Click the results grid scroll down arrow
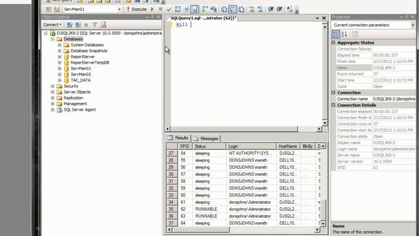The height and width of the screenshot is (236, 419). point(323,224)
